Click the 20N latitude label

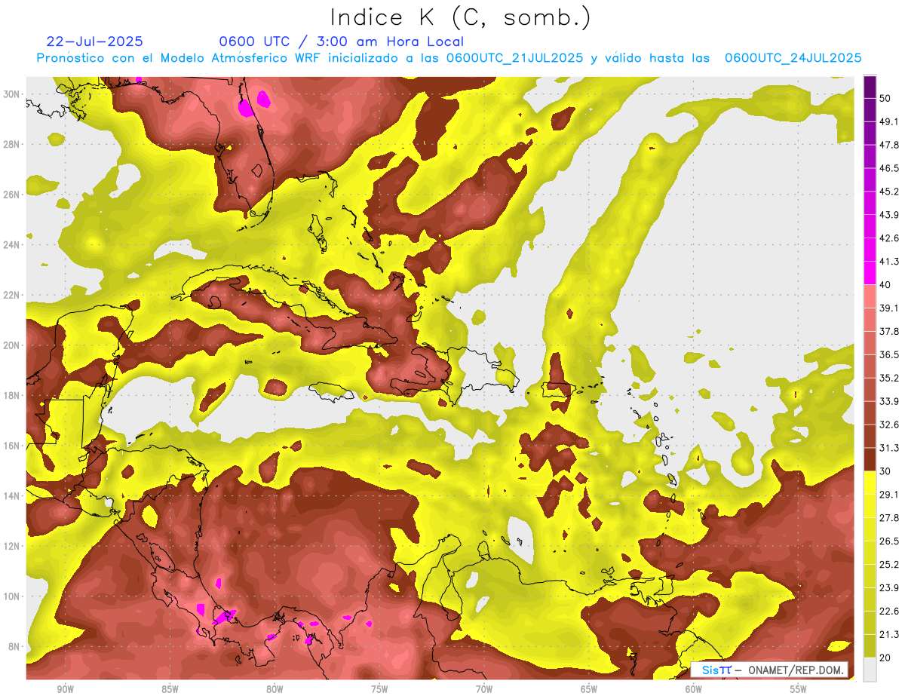tap(12, 345)
